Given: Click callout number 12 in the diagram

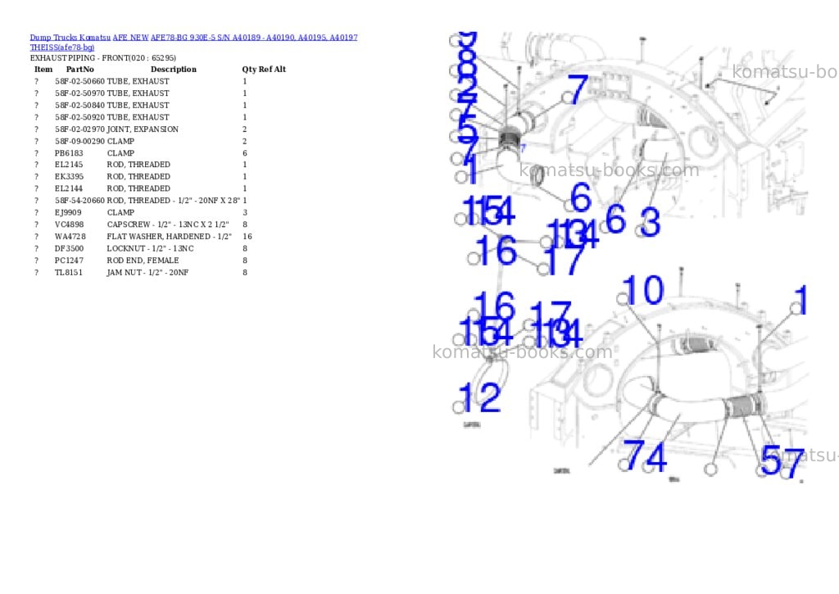Looking at the screenshot, I should 480,397.
